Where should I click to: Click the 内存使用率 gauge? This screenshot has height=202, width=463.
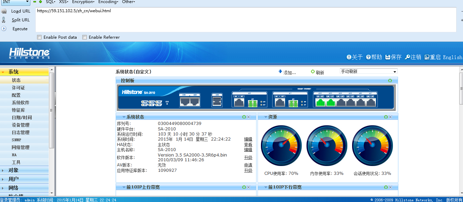pyautogui.click(x=327, y=146)
